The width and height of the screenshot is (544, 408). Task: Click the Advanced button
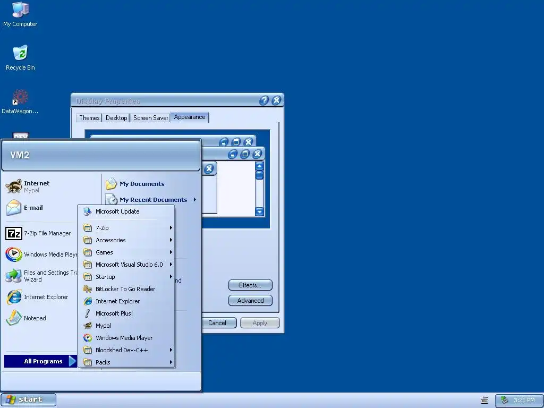pos(250,301)
